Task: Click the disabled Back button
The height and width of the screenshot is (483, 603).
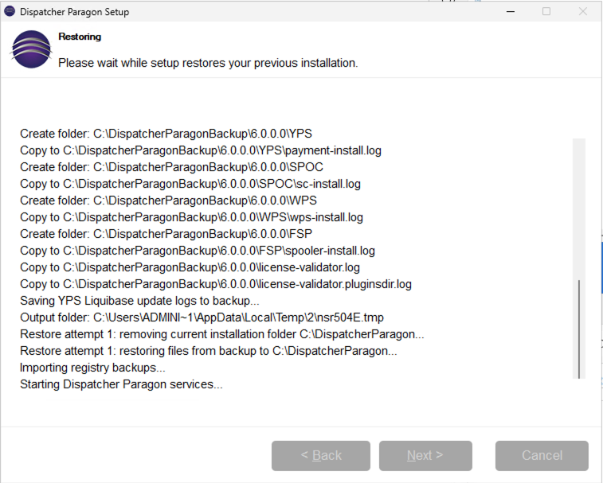Action: pos(321,456)
